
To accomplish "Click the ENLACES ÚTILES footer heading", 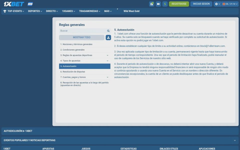I will point(169,148).
